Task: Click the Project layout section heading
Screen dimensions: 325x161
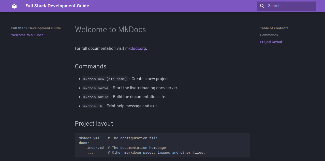Action: 94,124
